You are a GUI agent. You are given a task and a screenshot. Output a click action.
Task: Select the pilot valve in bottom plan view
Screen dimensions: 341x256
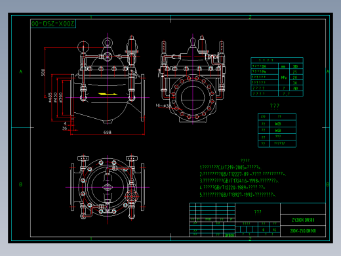coord(131,196)
